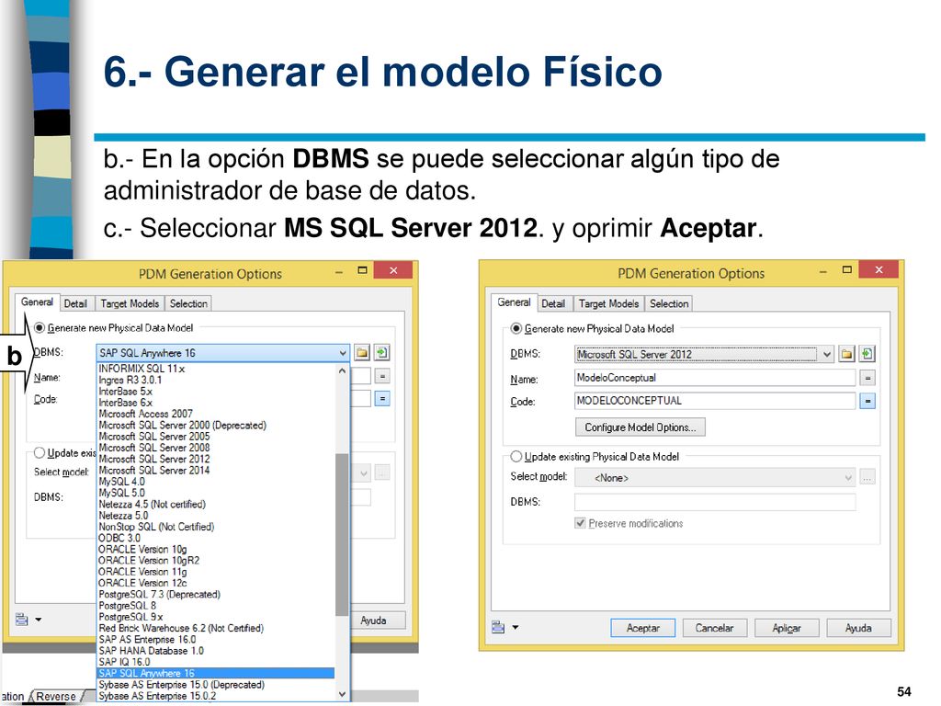Select highlighted SAP SQL Anywhere 16 entry
The height and width of the screenshot is (706, 941).
coord(216,673)
